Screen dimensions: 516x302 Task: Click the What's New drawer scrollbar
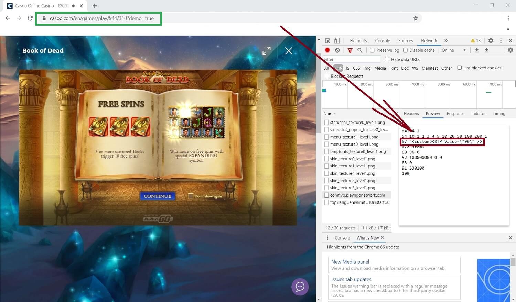[513, 262]
